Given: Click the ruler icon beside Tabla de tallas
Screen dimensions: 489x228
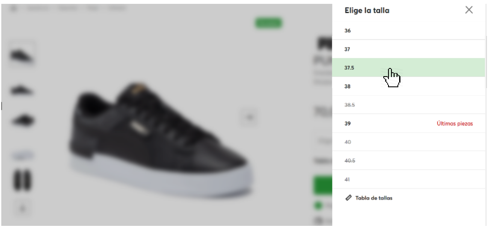Looking at the screenshot, I should tap(349, 198).
